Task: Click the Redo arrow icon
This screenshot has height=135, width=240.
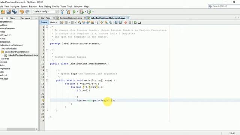Action: tap(27, 12)
